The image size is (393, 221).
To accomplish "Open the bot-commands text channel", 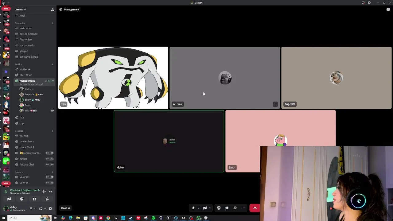I will pos(34,34).
